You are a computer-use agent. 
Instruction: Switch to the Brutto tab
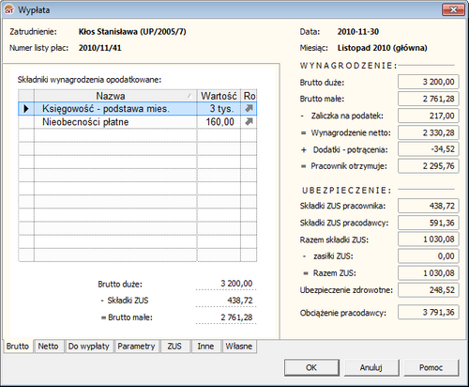18,347
